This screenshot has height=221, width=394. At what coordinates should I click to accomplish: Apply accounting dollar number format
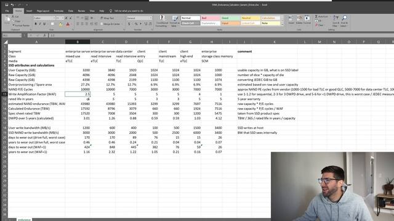129,24
